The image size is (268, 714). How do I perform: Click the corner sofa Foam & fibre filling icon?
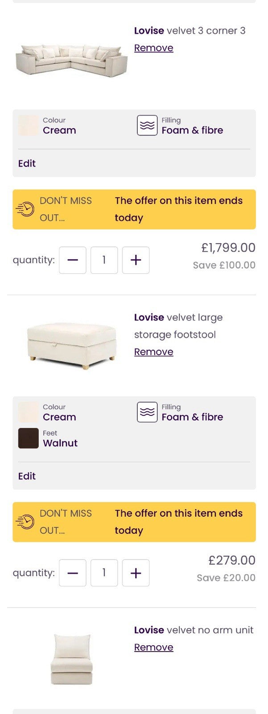pyautogui.click(x=147, y=125)
